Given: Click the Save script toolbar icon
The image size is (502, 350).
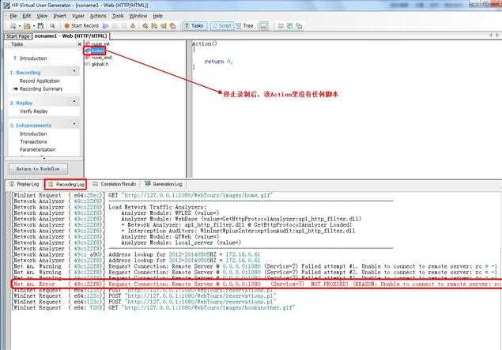Looking at the screenshot, I should click(40, 26).
